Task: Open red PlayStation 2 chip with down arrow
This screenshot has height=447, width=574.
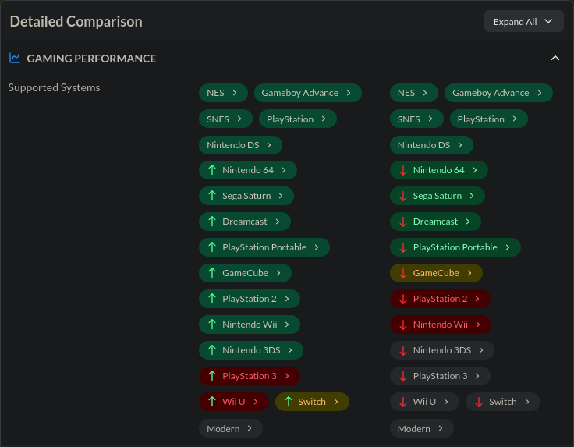Action: coord(440,299)
